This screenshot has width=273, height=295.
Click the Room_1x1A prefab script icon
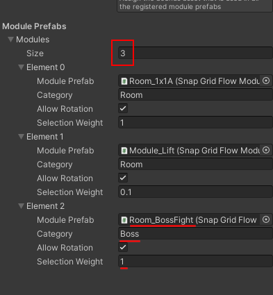coord(124,81)
